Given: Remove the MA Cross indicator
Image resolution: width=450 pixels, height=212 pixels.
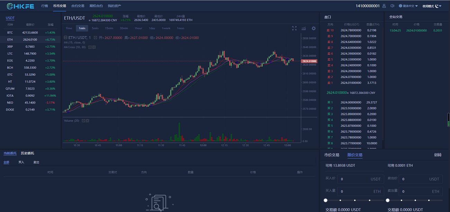Looking at the screenshot, I should click(x=94, y=47).
